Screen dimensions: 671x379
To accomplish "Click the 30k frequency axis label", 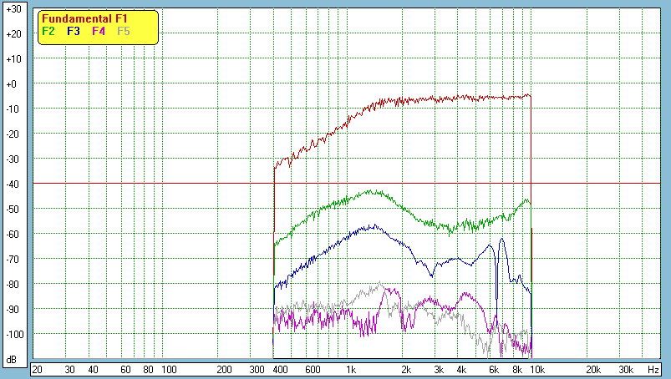I will [x=626, y=369].
